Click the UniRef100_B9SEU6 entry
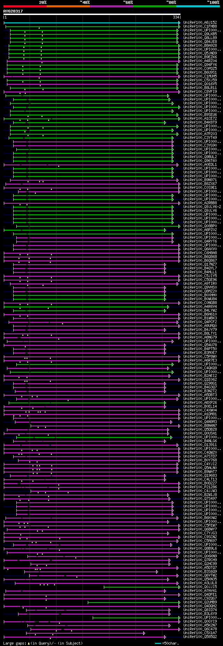Image resolution: width=223 pixels, height=646 pixels. (200, 114)
